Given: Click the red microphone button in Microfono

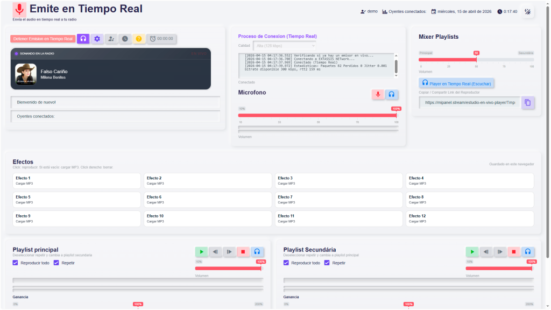Looking at the screenshot, I should tap(378, 94).
